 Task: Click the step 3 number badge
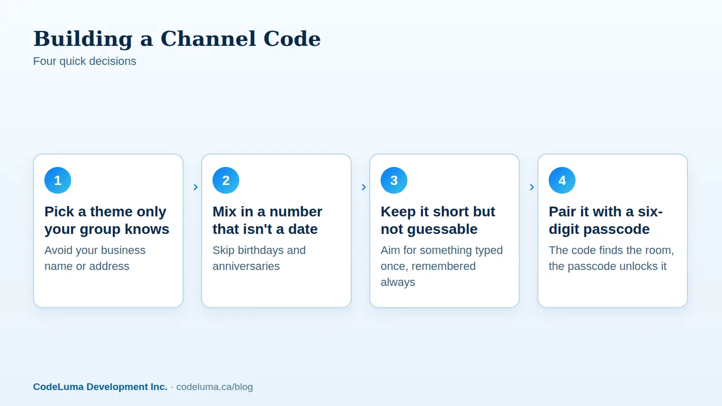(x=394, y=180)
